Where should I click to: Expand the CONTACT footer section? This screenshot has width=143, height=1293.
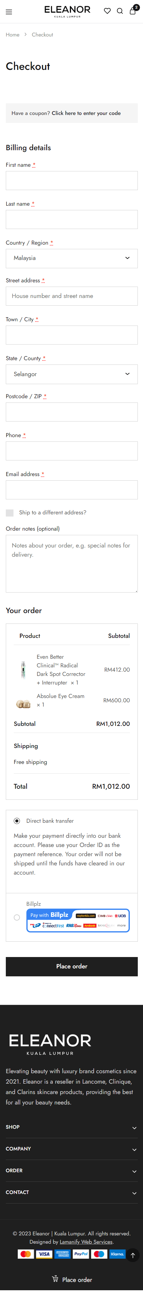[x=72, y=1192]
